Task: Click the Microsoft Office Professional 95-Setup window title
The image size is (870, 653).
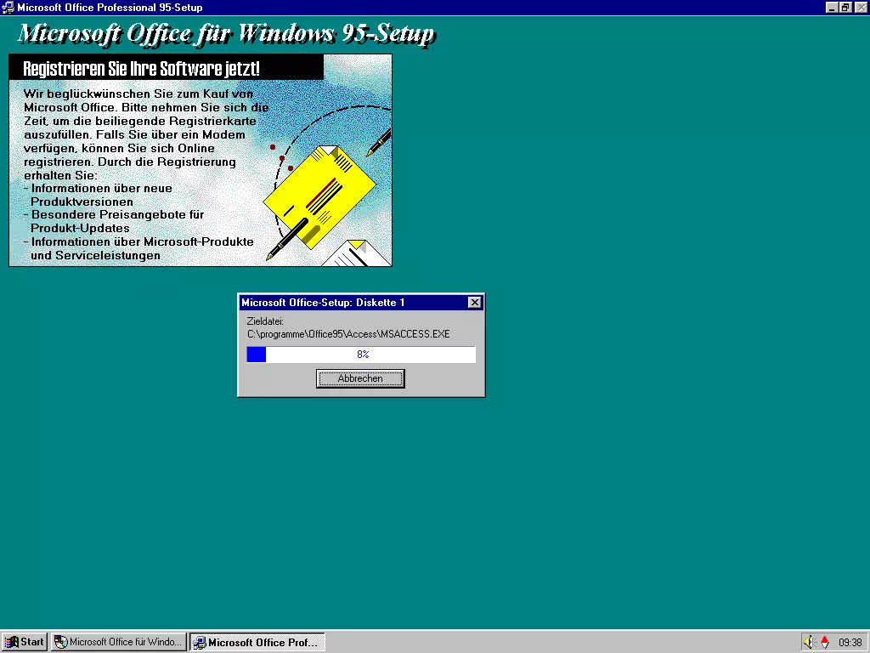Action: [110, 7]
